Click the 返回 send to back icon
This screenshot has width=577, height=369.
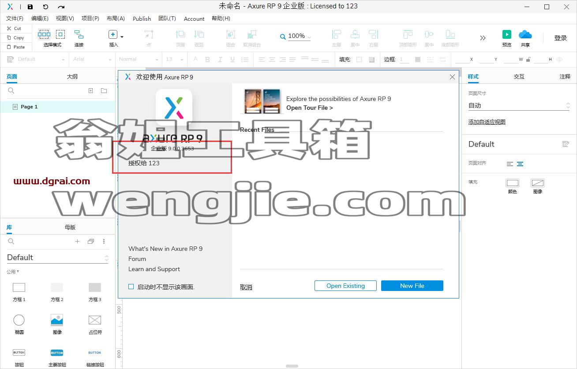pos(199,34)
